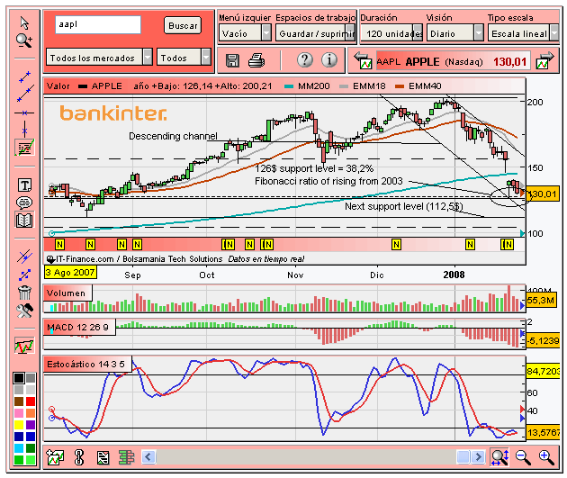Pick the purple color swatch

[x=31, y=425]
